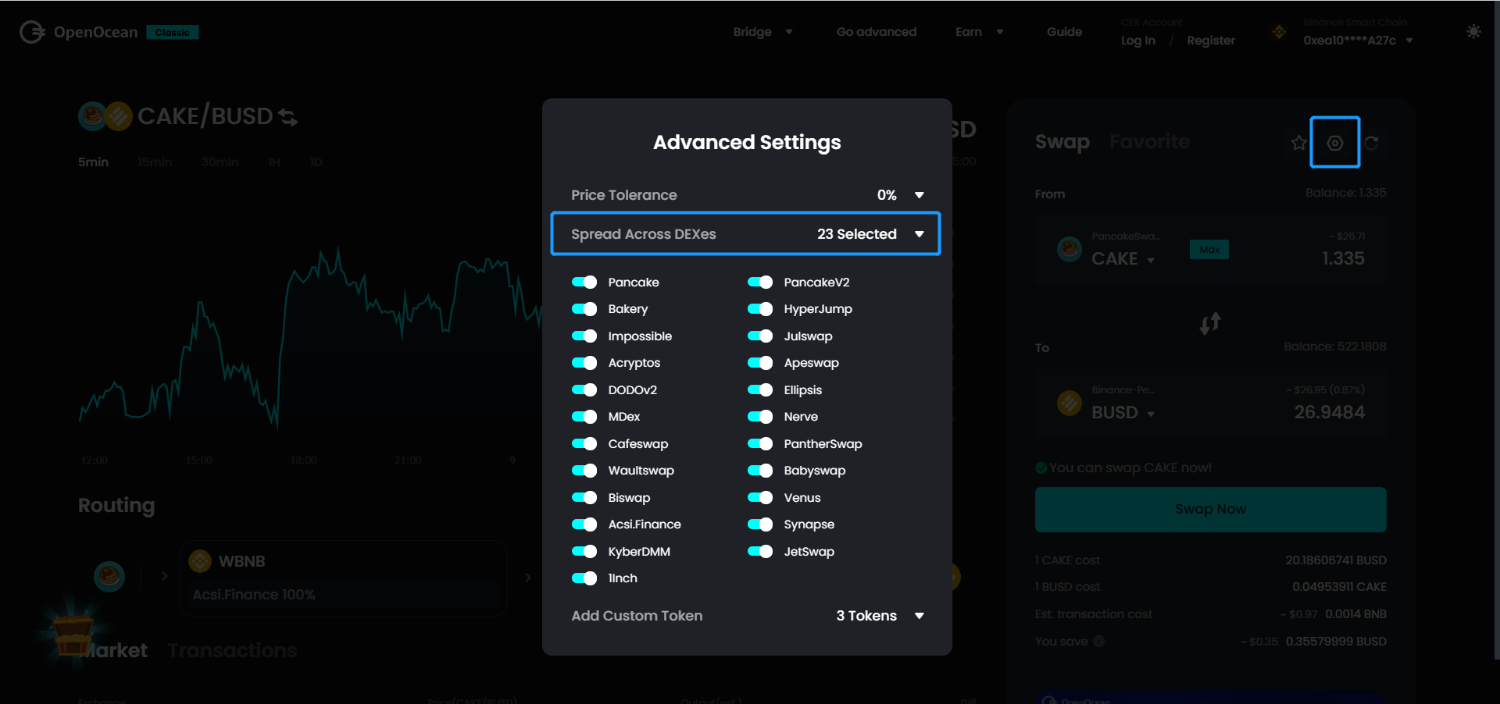Disable the PancakeV2 DEX toggle
Viewport: 1500px width, 704px height.
pyautogui.click(x=760, y=283)
